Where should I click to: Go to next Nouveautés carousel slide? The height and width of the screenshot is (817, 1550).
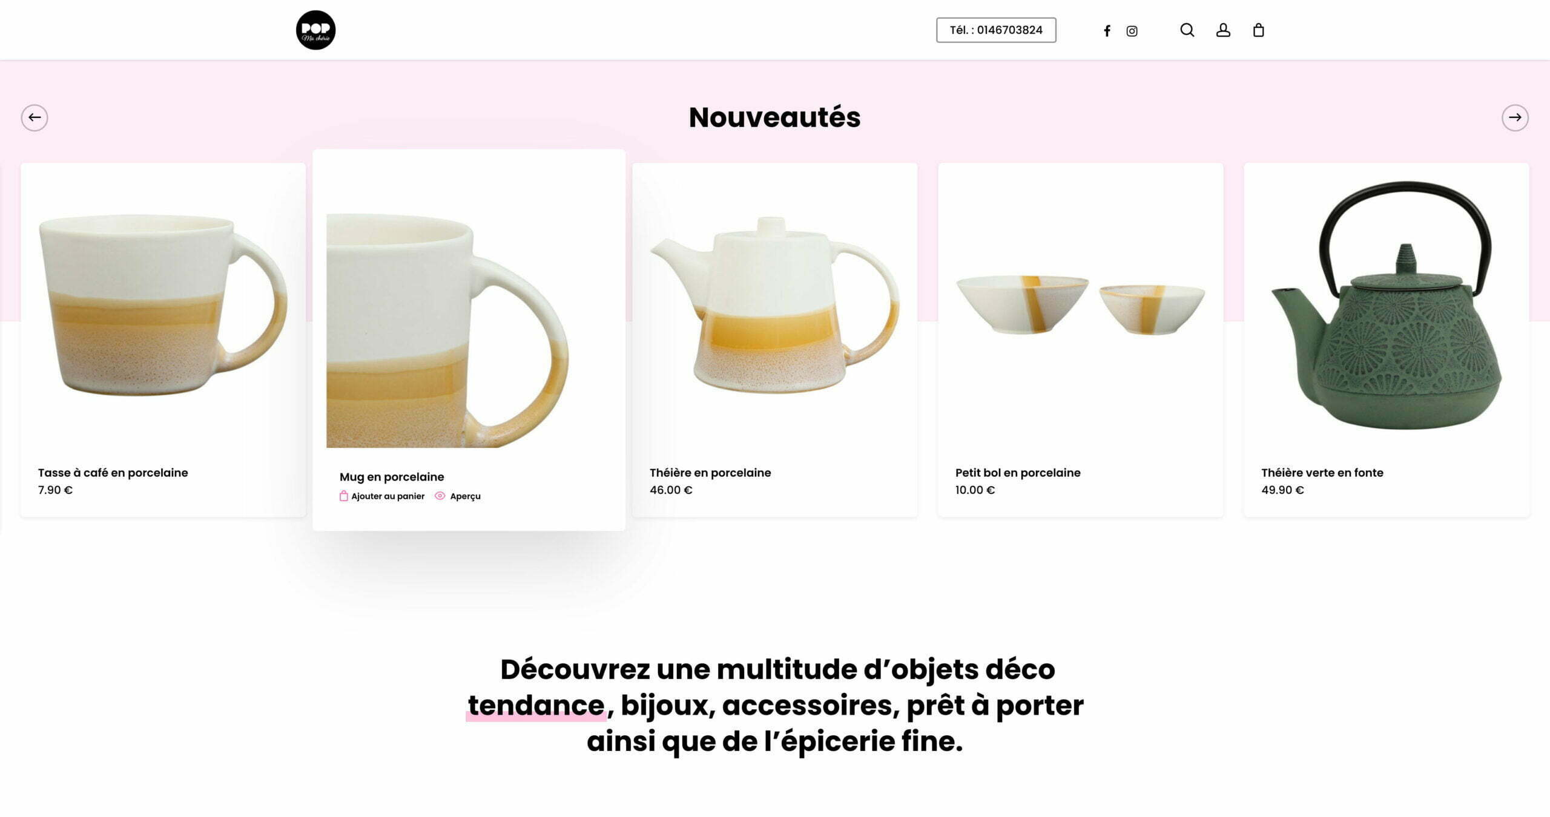[x=1515, y=117]
